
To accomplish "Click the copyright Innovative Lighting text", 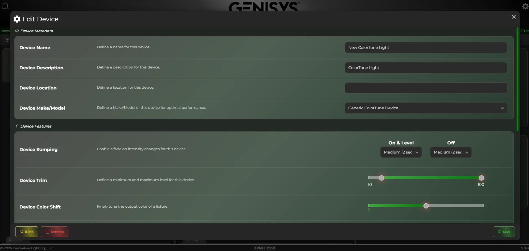I will [27, 248].
